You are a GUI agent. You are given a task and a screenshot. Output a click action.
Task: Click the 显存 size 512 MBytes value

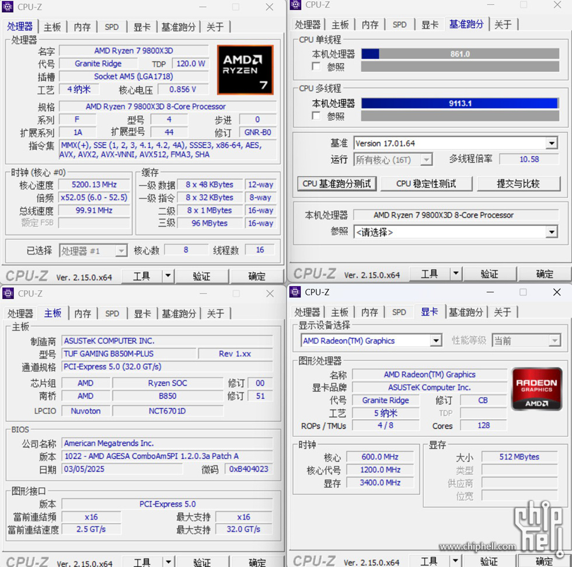pos(519,457)
